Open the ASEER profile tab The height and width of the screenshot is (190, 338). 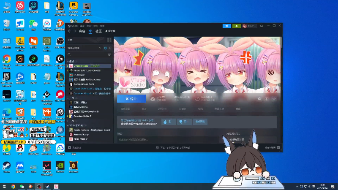(110, 31)
